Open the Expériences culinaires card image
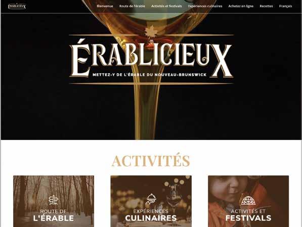302x227 pixels. pyautogui.click(x=151, y=201)
